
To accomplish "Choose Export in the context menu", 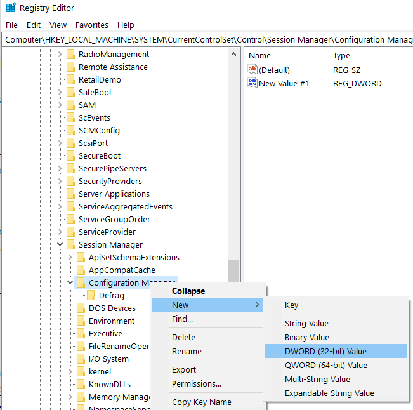I will point(207,369).
